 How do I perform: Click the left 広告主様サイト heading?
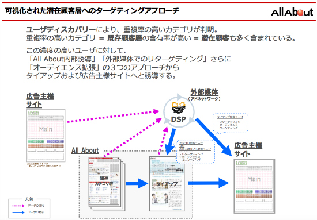[x=40, y=101]
